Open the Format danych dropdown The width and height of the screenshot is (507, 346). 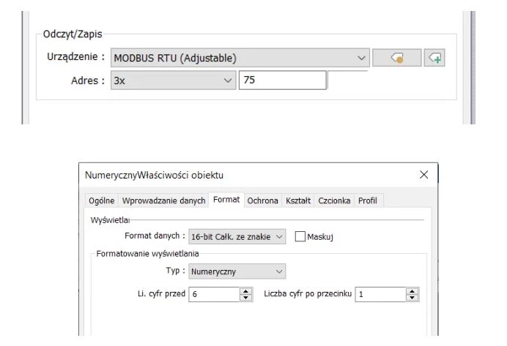[x=279, y=237]
